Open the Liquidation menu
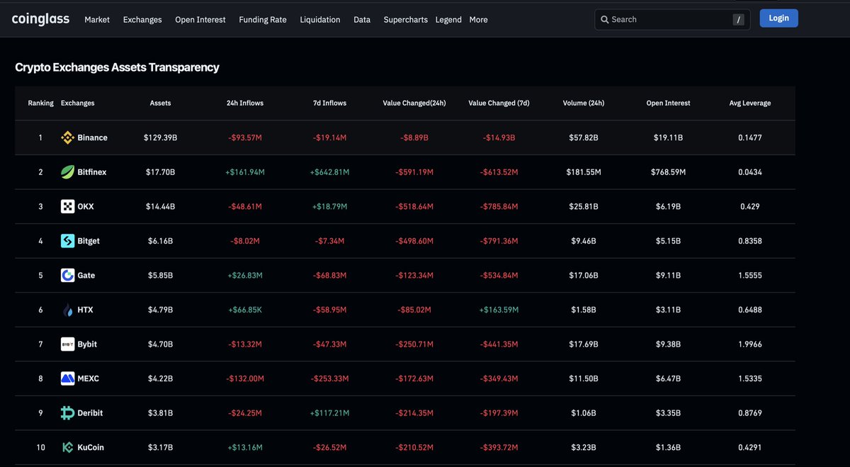Screen dimensions: 850x467 (x=320, y=20)
